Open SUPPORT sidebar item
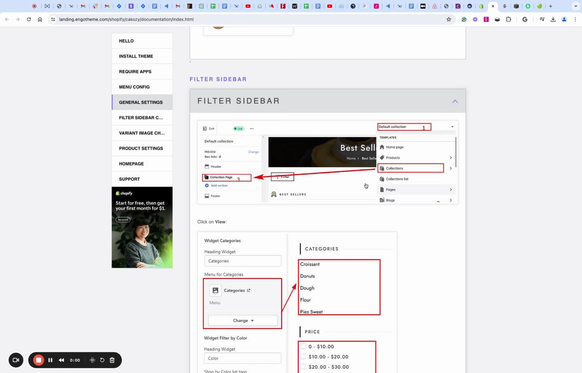582x373 pixels. pos(142,179)
